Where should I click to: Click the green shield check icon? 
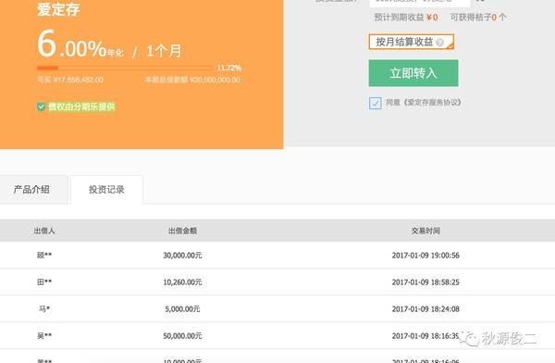[x=41, y=106]
